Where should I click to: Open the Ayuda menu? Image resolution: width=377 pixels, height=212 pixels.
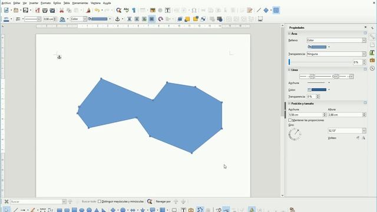click(x=107, y=3)
